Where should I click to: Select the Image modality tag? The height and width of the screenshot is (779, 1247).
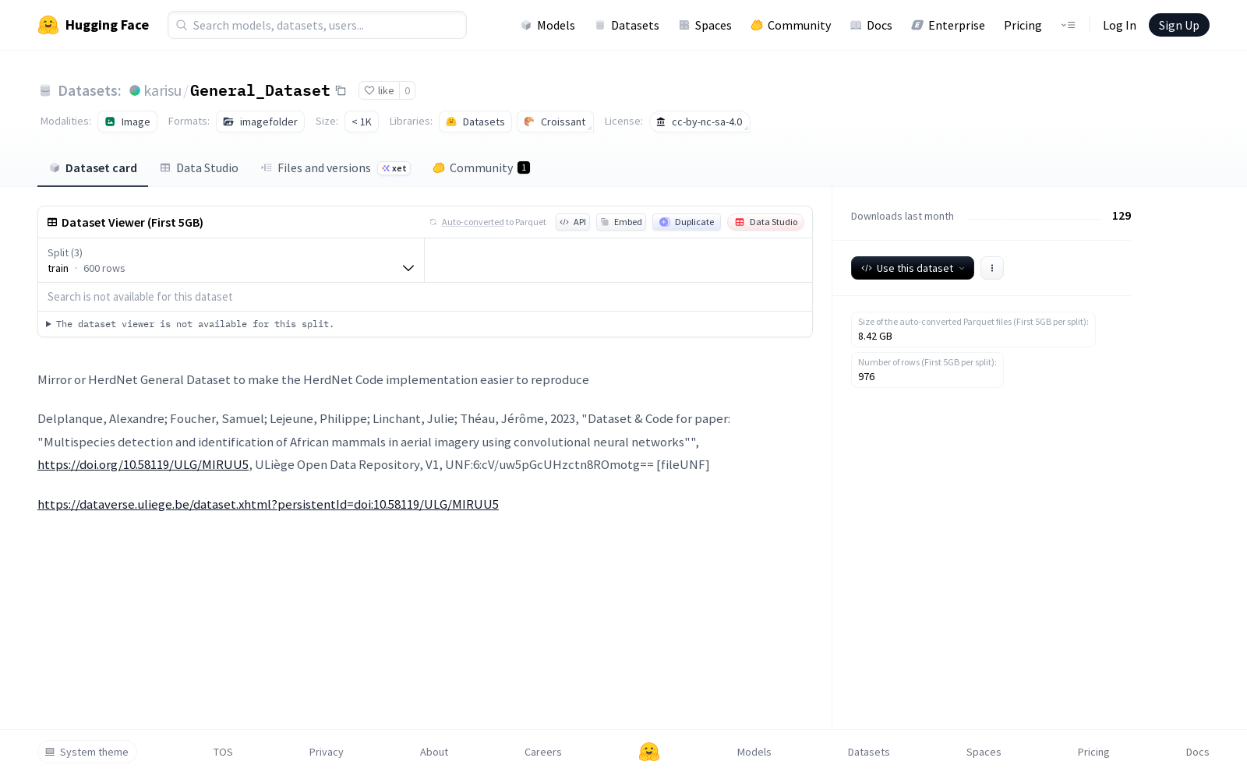point(128,122)
